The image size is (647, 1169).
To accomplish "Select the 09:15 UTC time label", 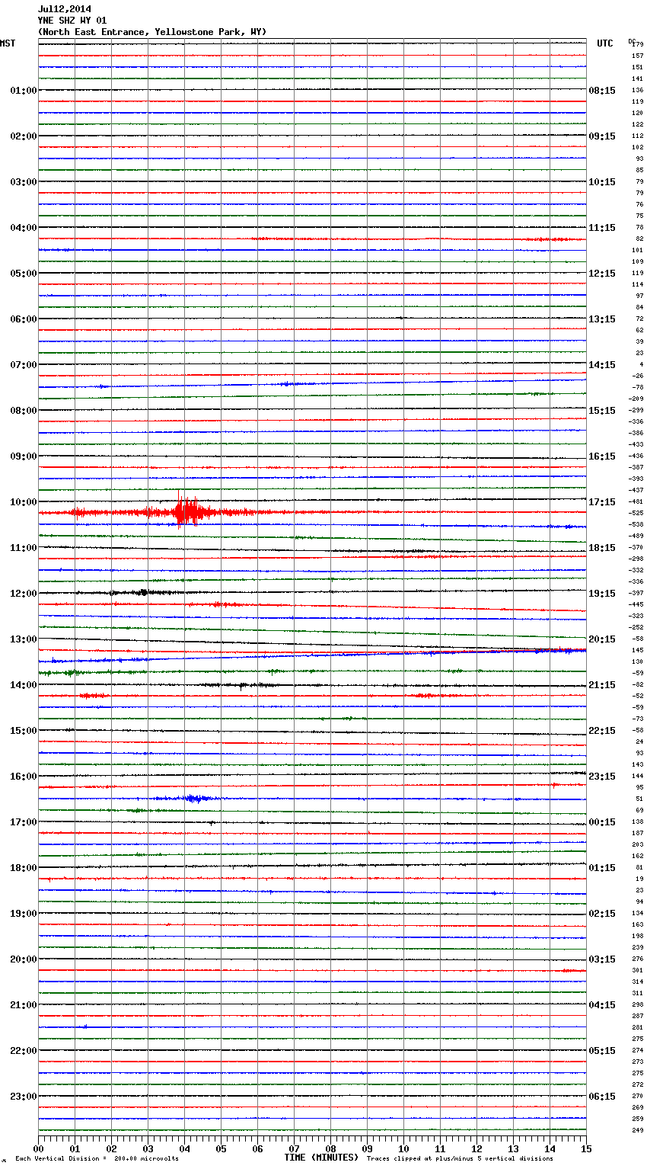I will click(602, 136).
